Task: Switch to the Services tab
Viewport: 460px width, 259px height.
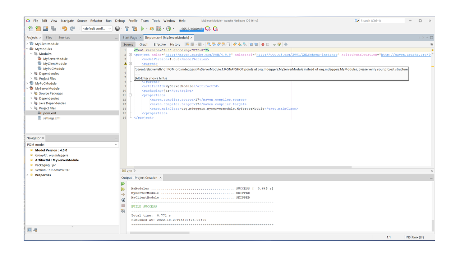Action: [64, 37]
